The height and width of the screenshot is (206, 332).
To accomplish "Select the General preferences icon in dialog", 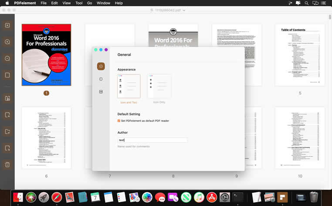I will click(x=101, y=66).
